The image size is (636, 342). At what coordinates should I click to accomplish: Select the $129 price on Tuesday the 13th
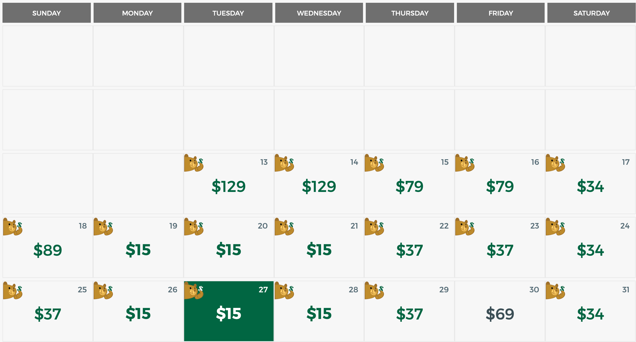(229, 186)
